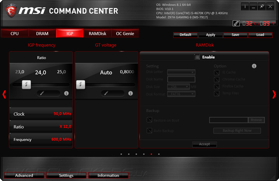279x181 pixels.
Task: Open the Disk Format FAT16 dropdown
Action: [181, 94]
